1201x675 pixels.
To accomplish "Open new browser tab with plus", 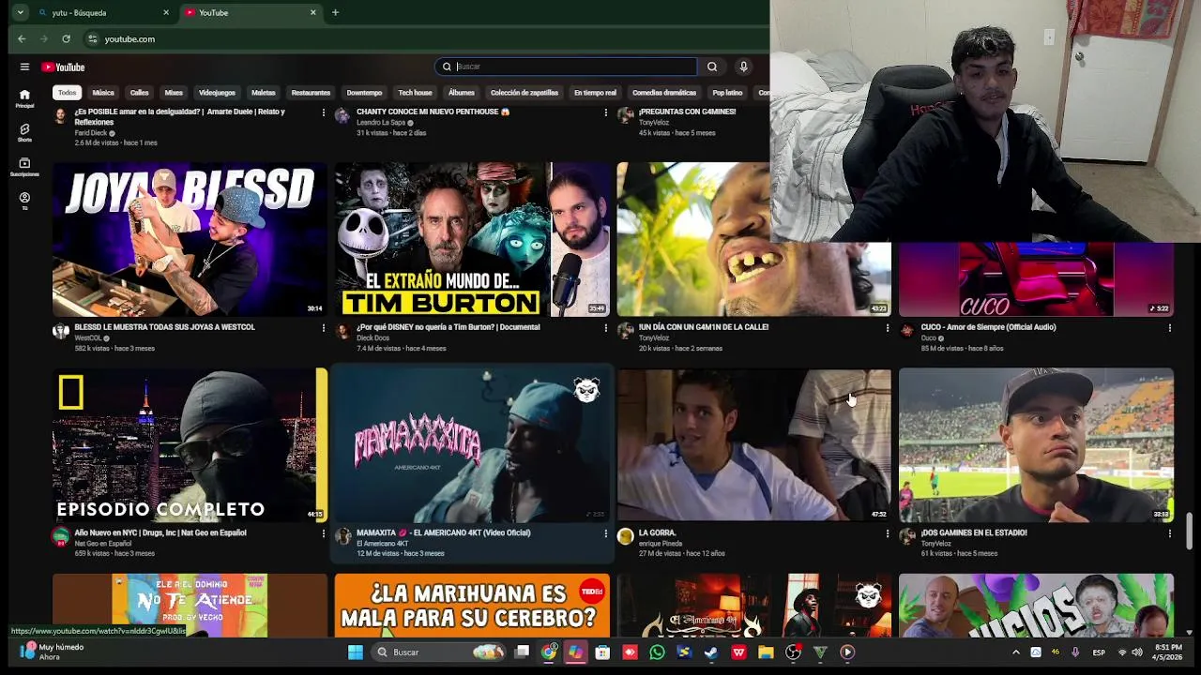I will coord(335,12).
